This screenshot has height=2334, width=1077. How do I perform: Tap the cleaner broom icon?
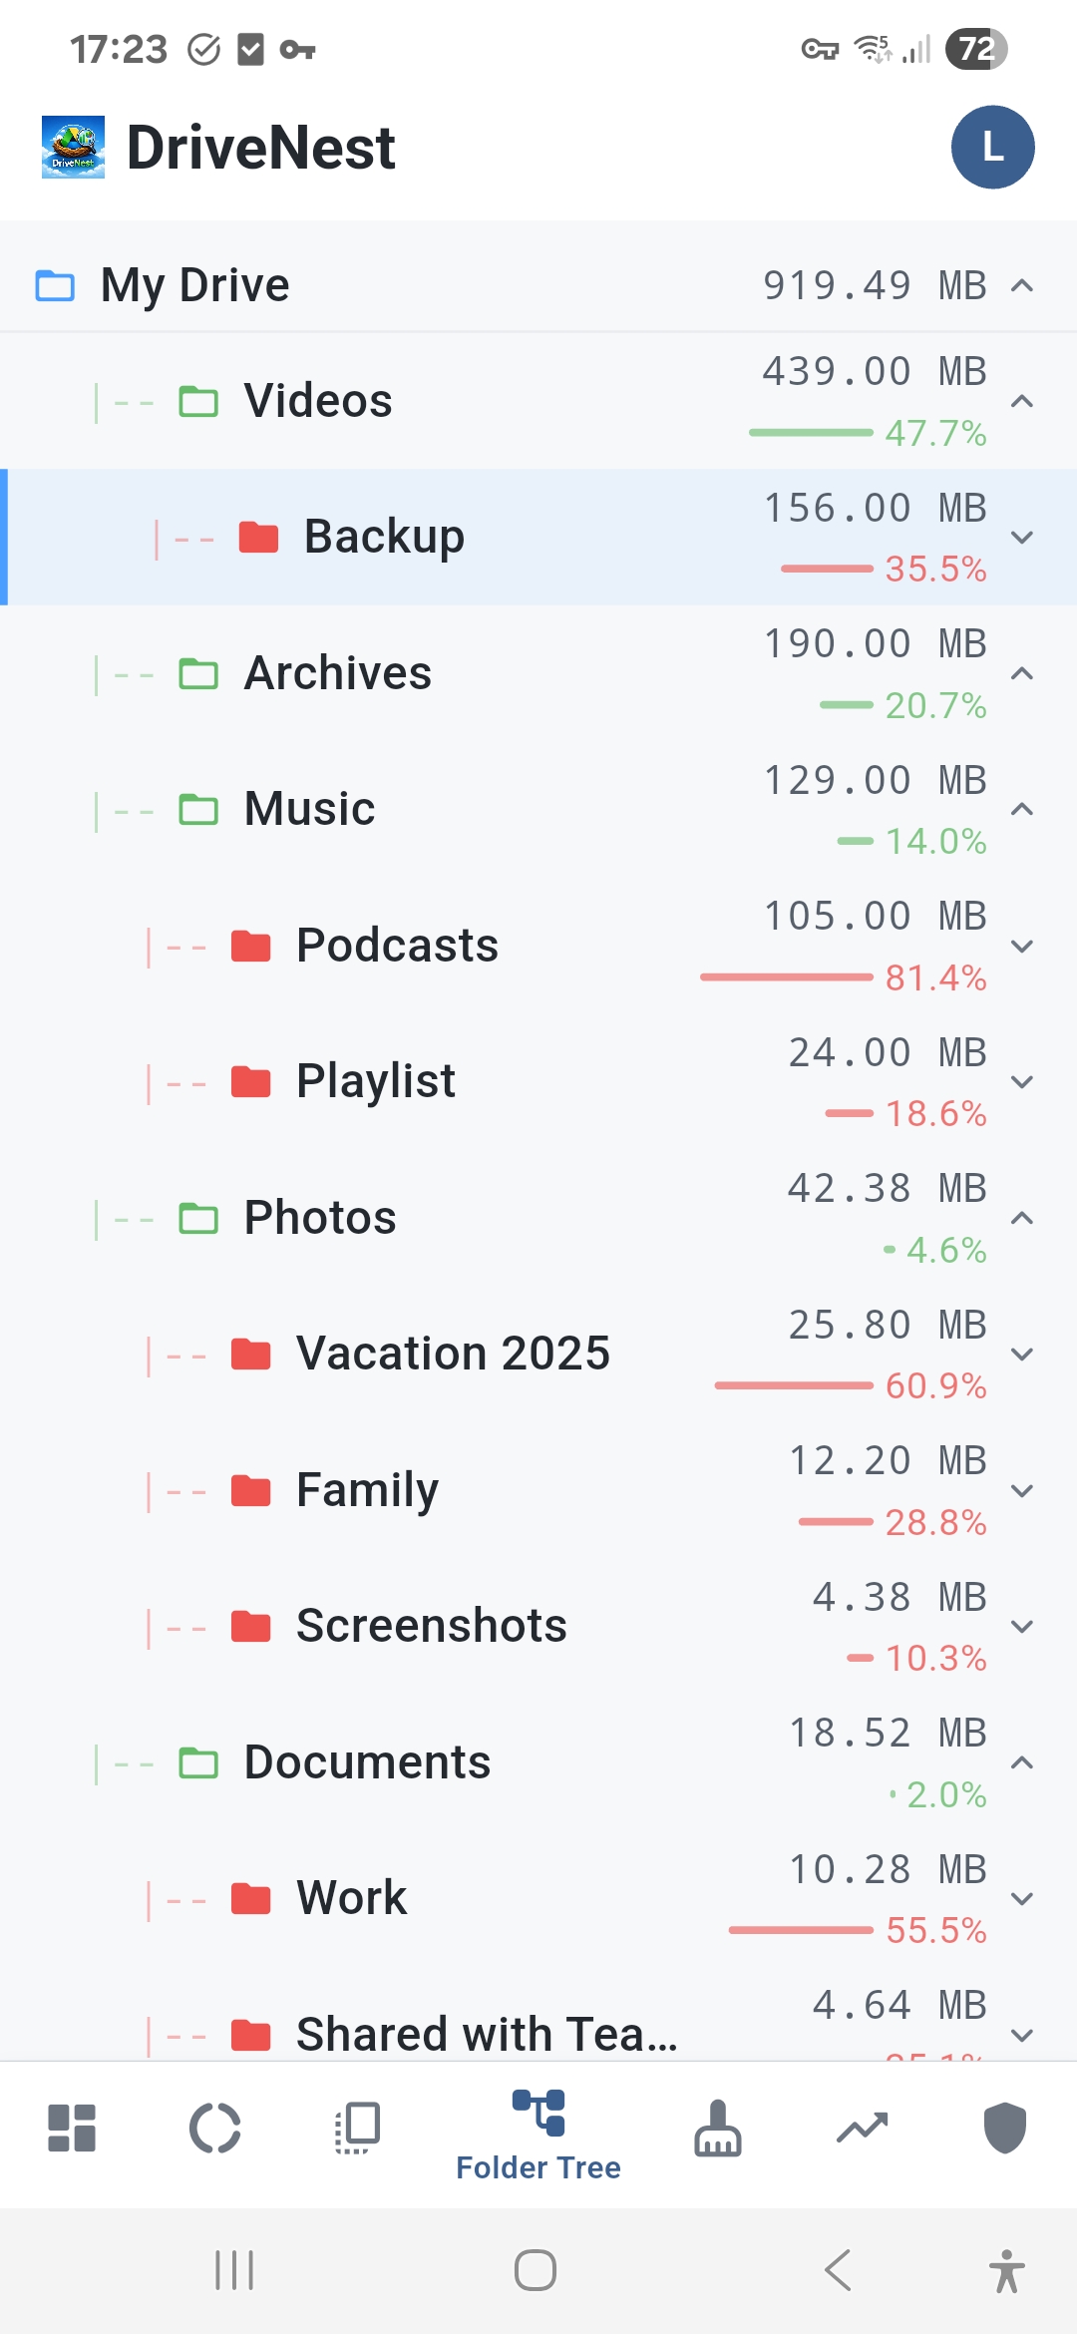pos(718,2129)
